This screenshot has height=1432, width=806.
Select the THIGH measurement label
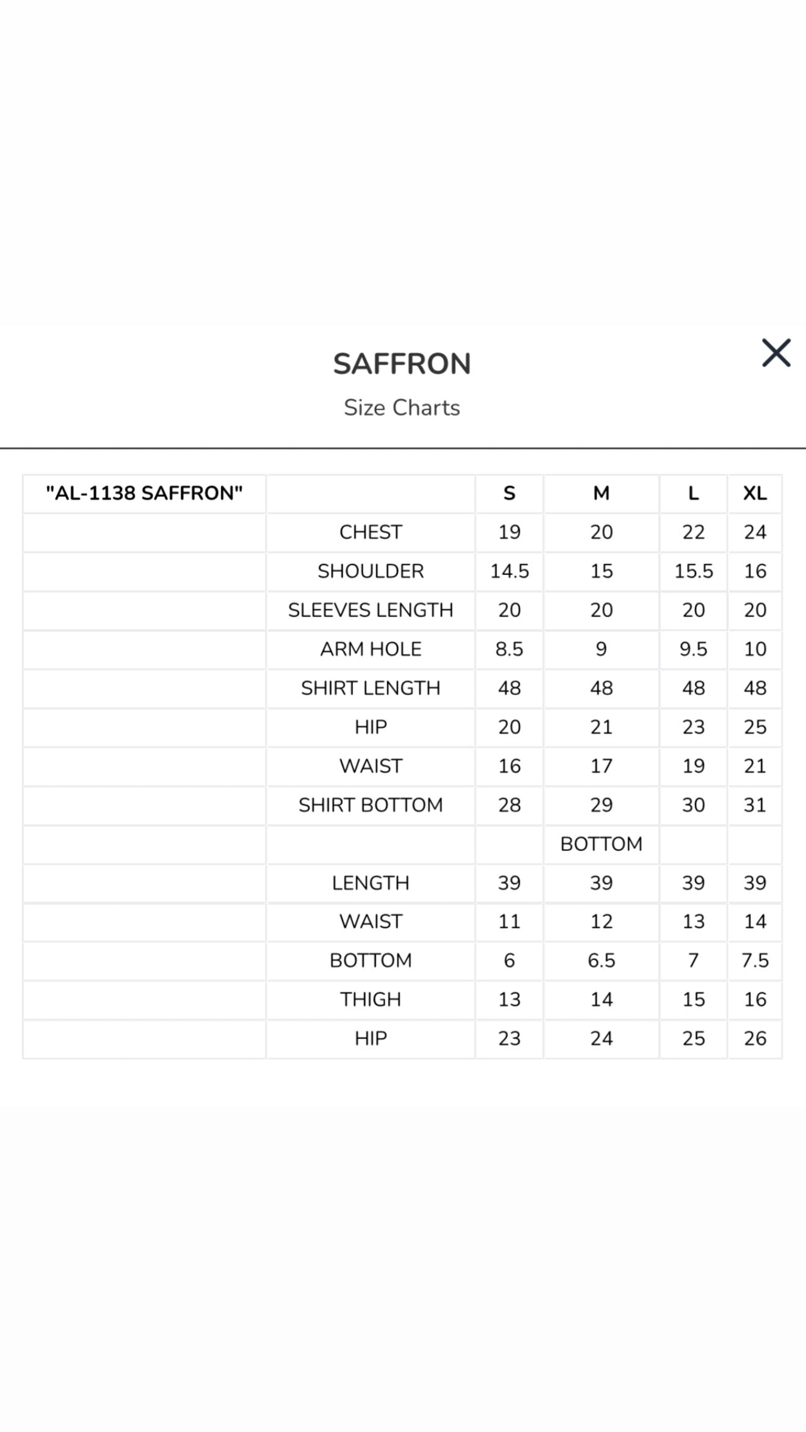point(371,999)
